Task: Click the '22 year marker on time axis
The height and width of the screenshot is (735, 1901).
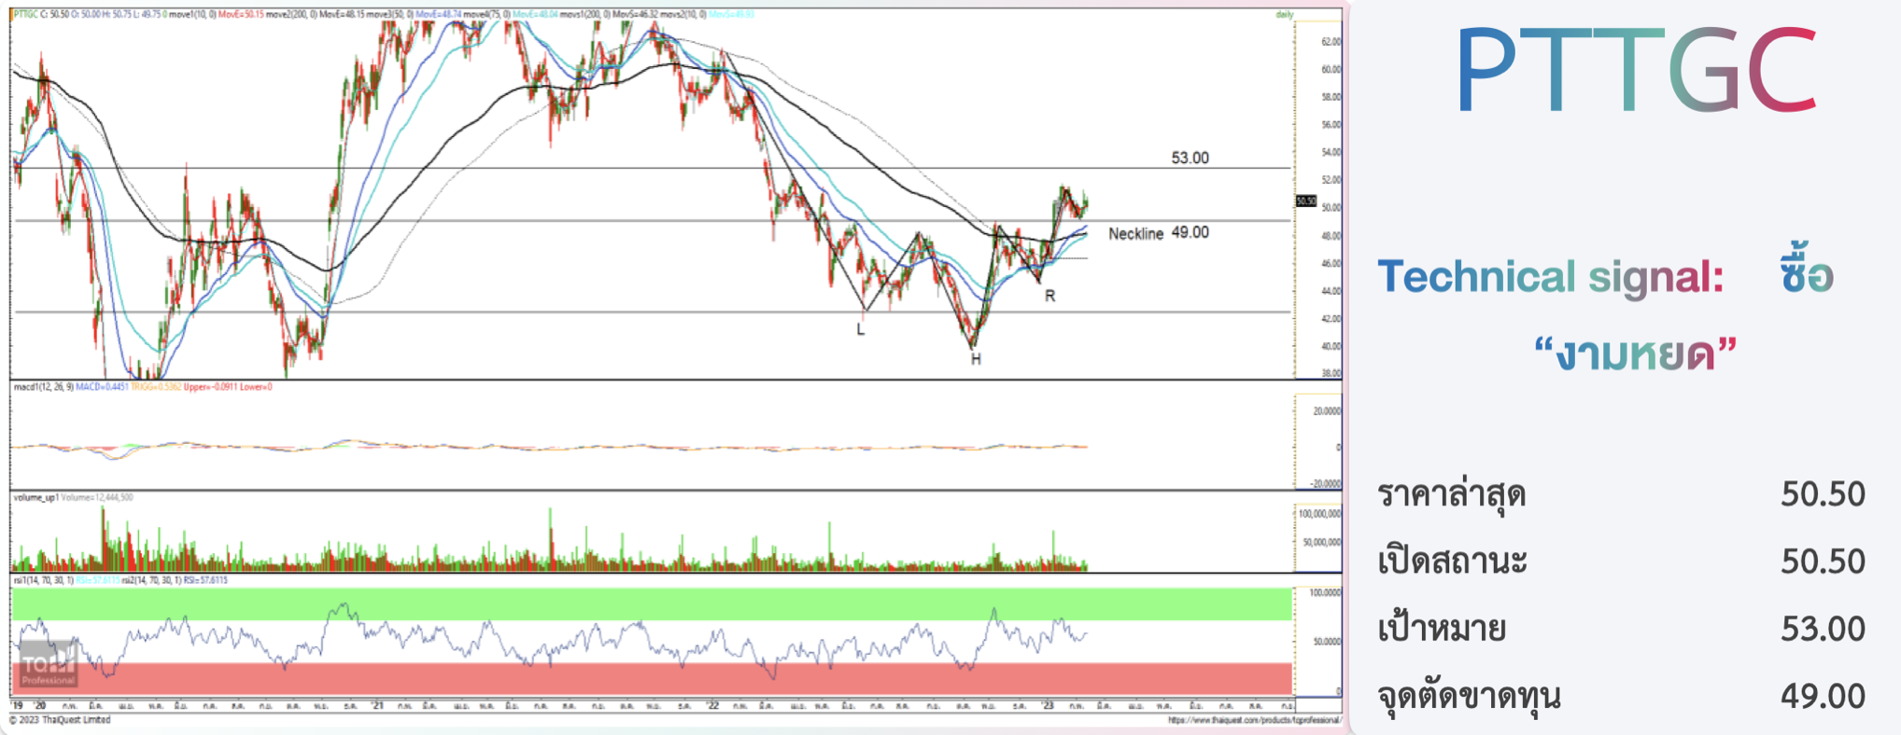Action: [x=711, y=706]
